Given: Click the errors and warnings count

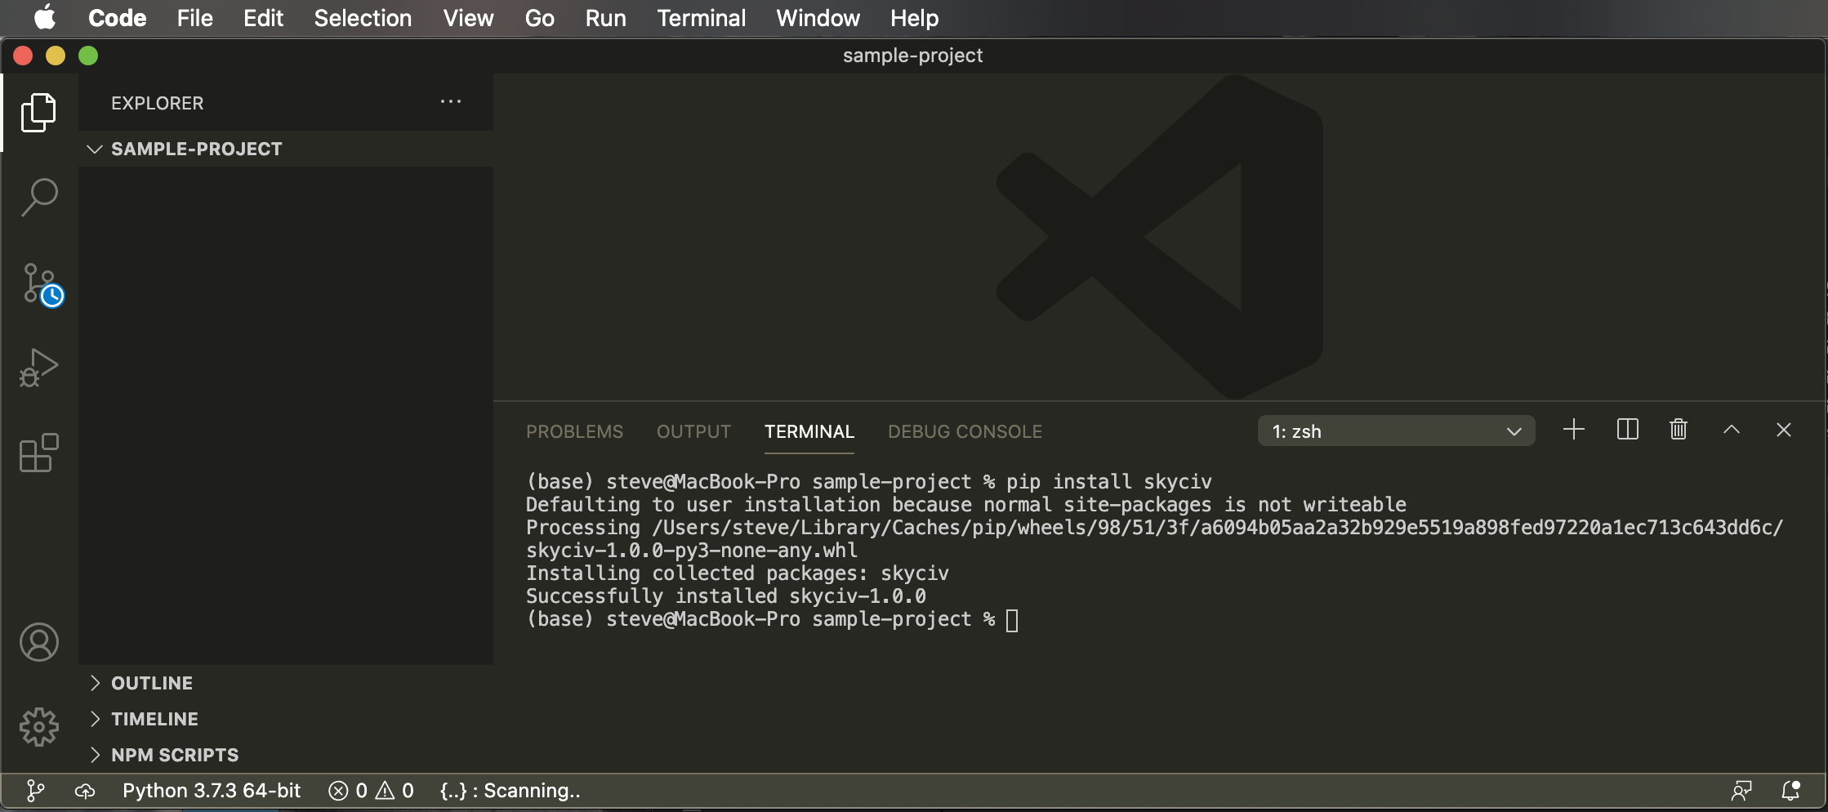Looking at the screenshot, I should tap(371, 791).
